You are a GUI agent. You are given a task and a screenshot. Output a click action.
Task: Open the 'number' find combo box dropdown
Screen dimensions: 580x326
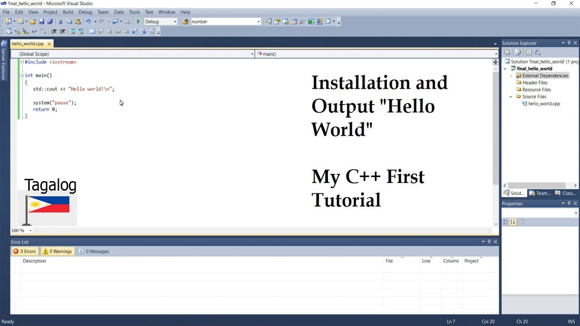coord(259,21)
